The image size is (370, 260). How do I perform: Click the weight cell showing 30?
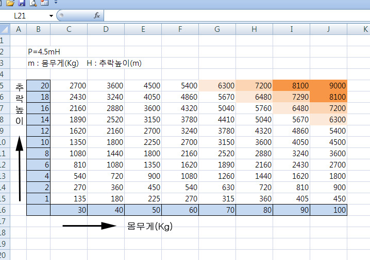click(69, 210)
